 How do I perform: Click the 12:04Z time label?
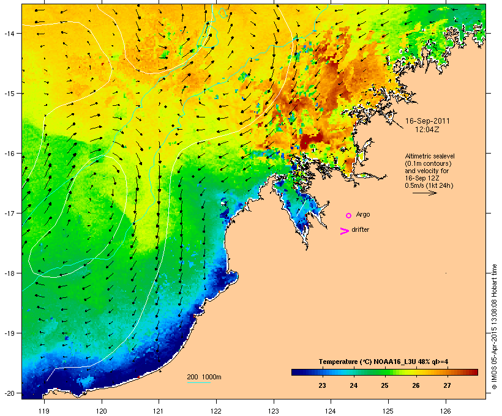pos(427,130)
